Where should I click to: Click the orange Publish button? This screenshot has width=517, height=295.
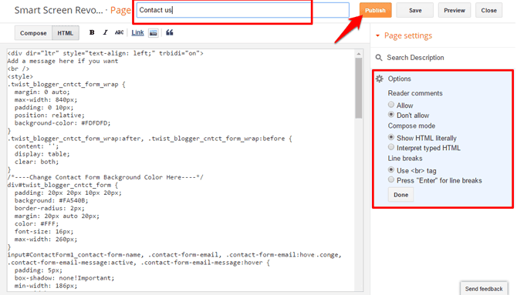[x=375, y=10]
